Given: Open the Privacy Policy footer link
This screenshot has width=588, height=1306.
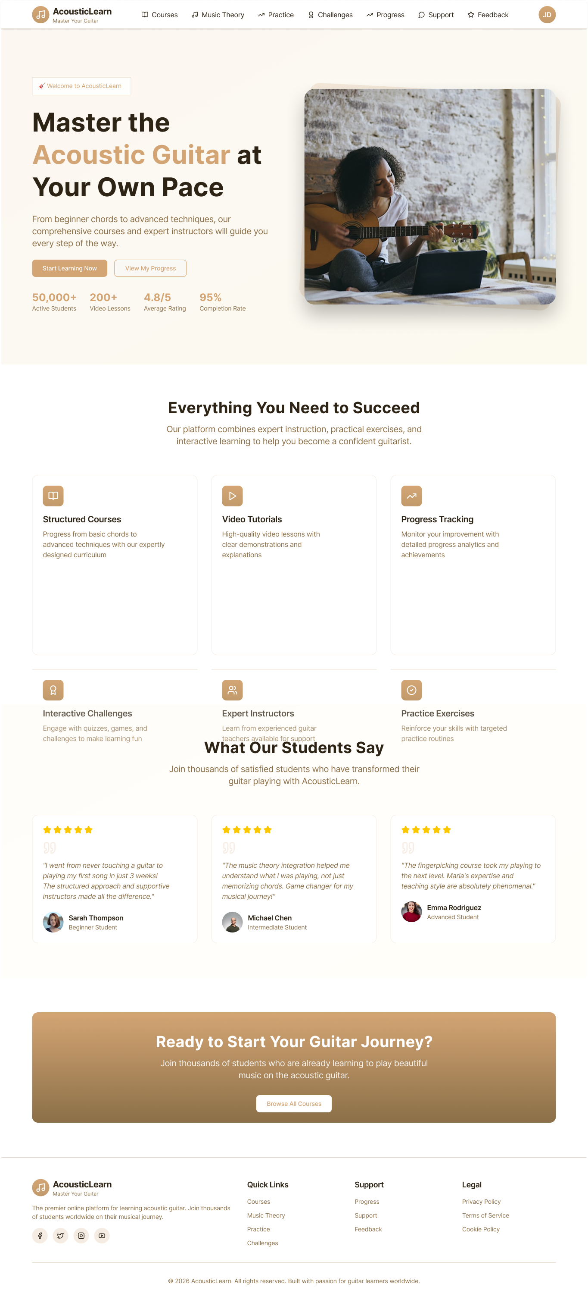Looking at the screenshot, I should pos(481,1202).
